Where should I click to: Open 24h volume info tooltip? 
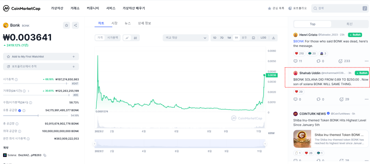click(24, 91)
